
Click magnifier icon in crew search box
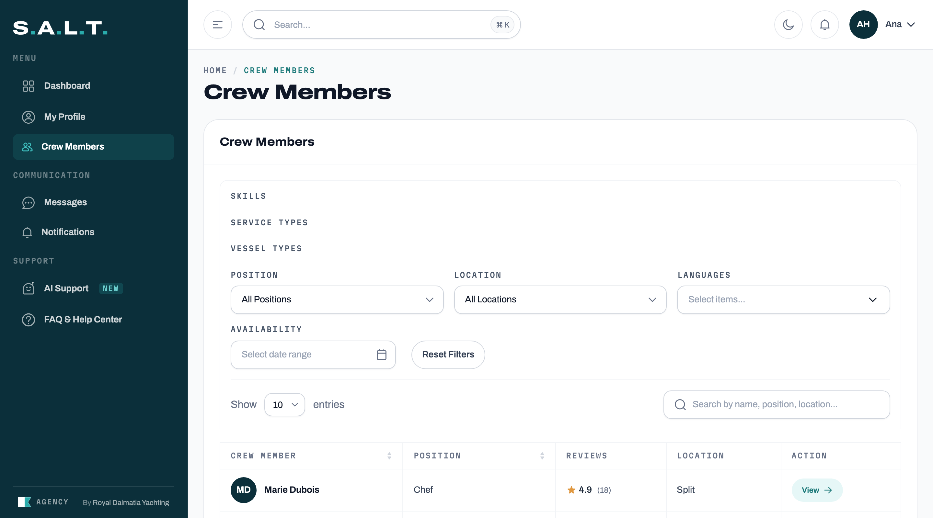(x=680, y=404)
